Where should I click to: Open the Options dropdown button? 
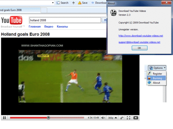pos(157,68)
